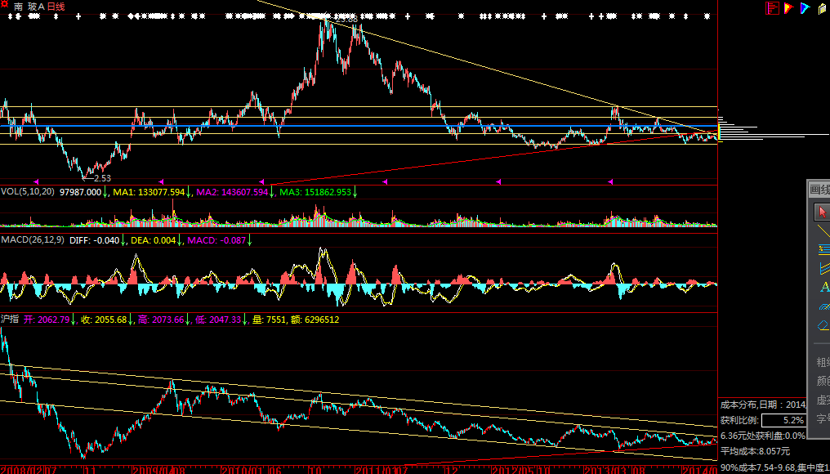The image size is (830, 474).
Task: Click the VOL(5,10,20) indicator label
Action: [28, 192]
